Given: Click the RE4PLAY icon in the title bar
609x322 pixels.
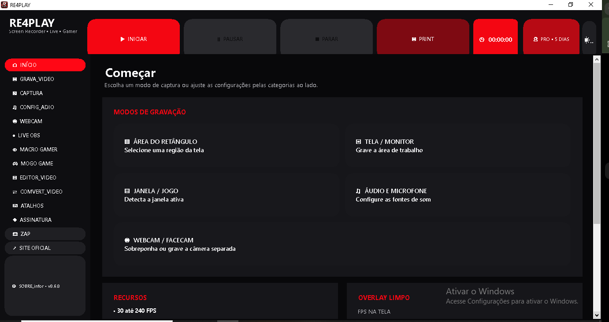Looking at the screenshot, I should click(4, 5).
